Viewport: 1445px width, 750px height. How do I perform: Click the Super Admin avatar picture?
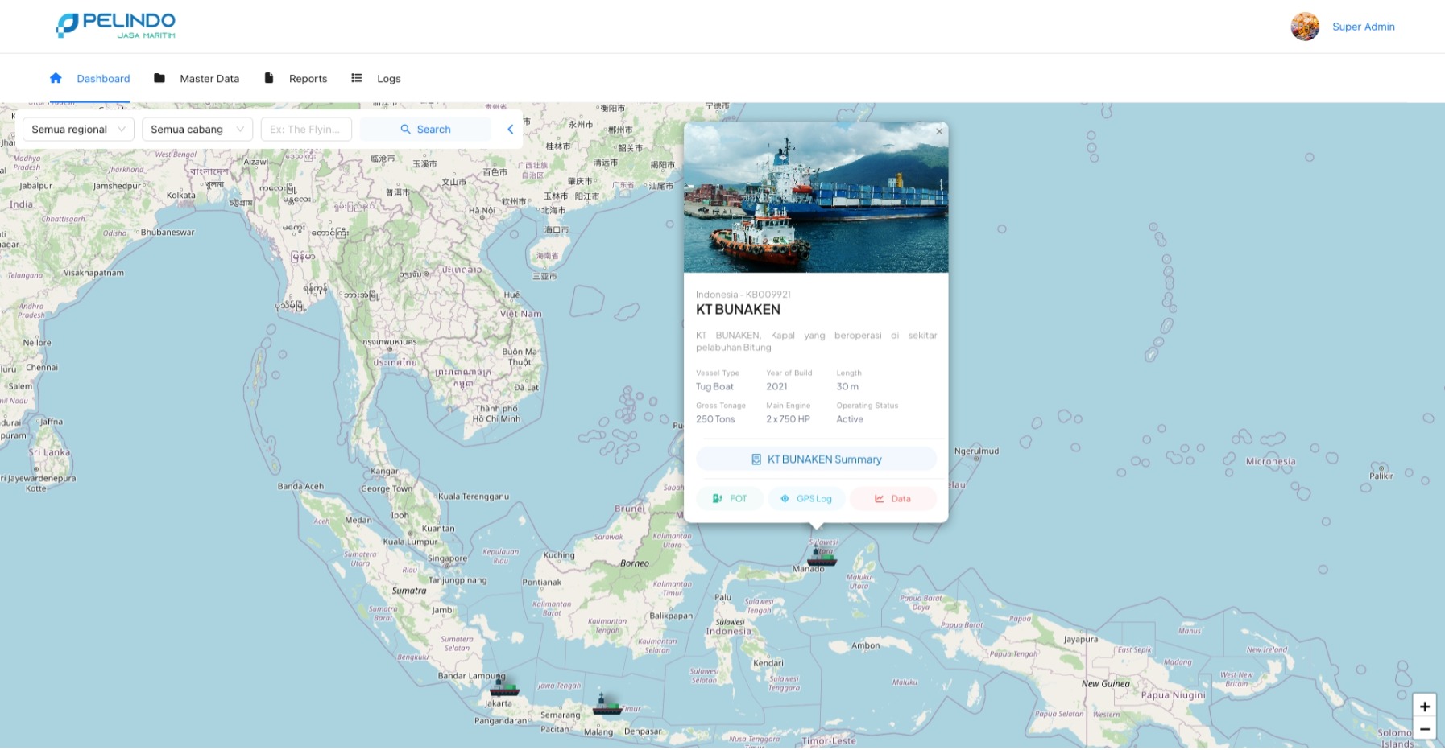1304,27
